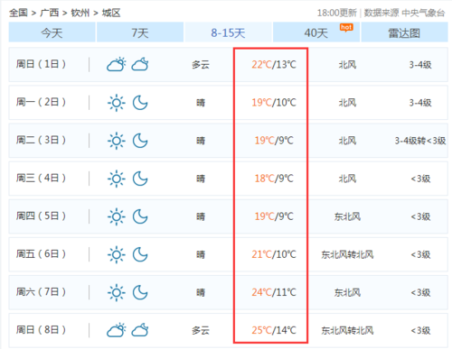Screen dimensions: 452x349
Task: Open the 雷达图 tab
Action: 404,32
